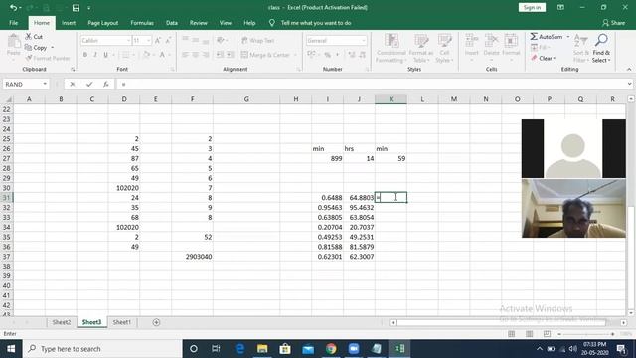Click cell with value 102020 in row 30
The width and height of the screenshot is (636, 358).
[124, 188]
